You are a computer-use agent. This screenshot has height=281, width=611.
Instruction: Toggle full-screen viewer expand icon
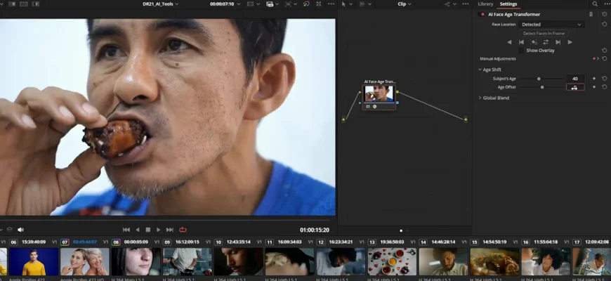click(x=319, y=4)
